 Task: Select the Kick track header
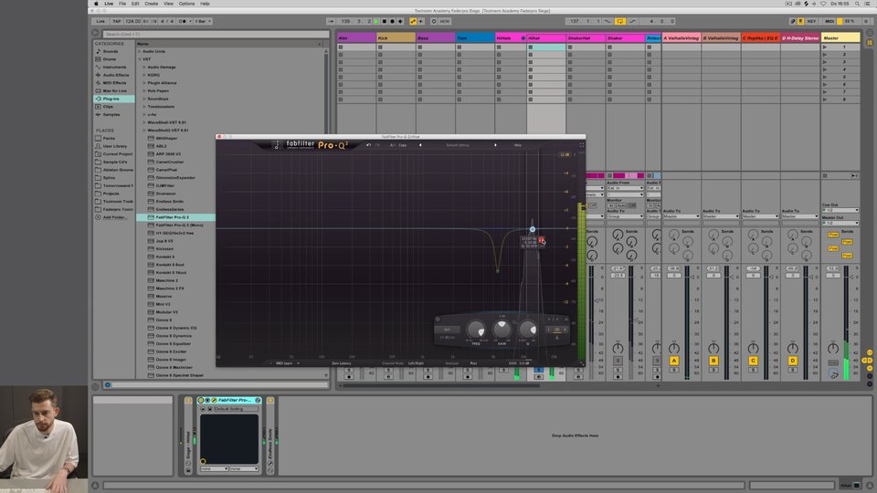396,38
